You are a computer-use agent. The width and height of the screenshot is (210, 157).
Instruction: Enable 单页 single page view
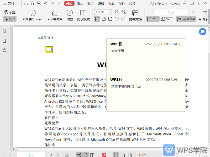tap(153, 19)
